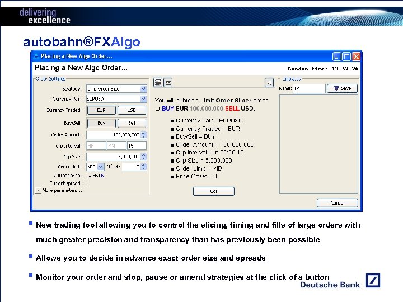Click the London time clock text
The image size is (403, 302).
pyautogui.click(x=323, y=69)
